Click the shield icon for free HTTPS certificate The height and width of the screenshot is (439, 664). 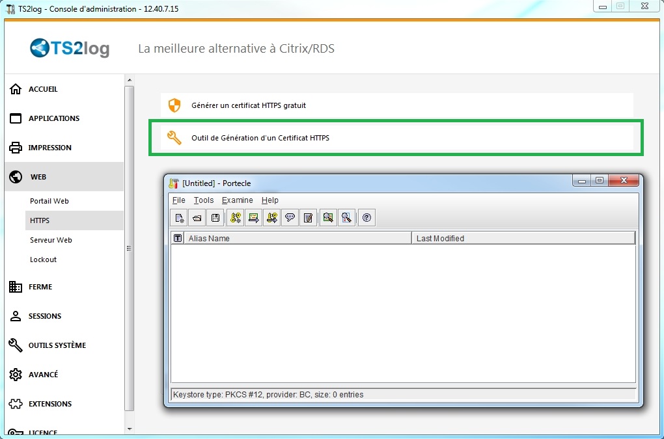(174, 105)
